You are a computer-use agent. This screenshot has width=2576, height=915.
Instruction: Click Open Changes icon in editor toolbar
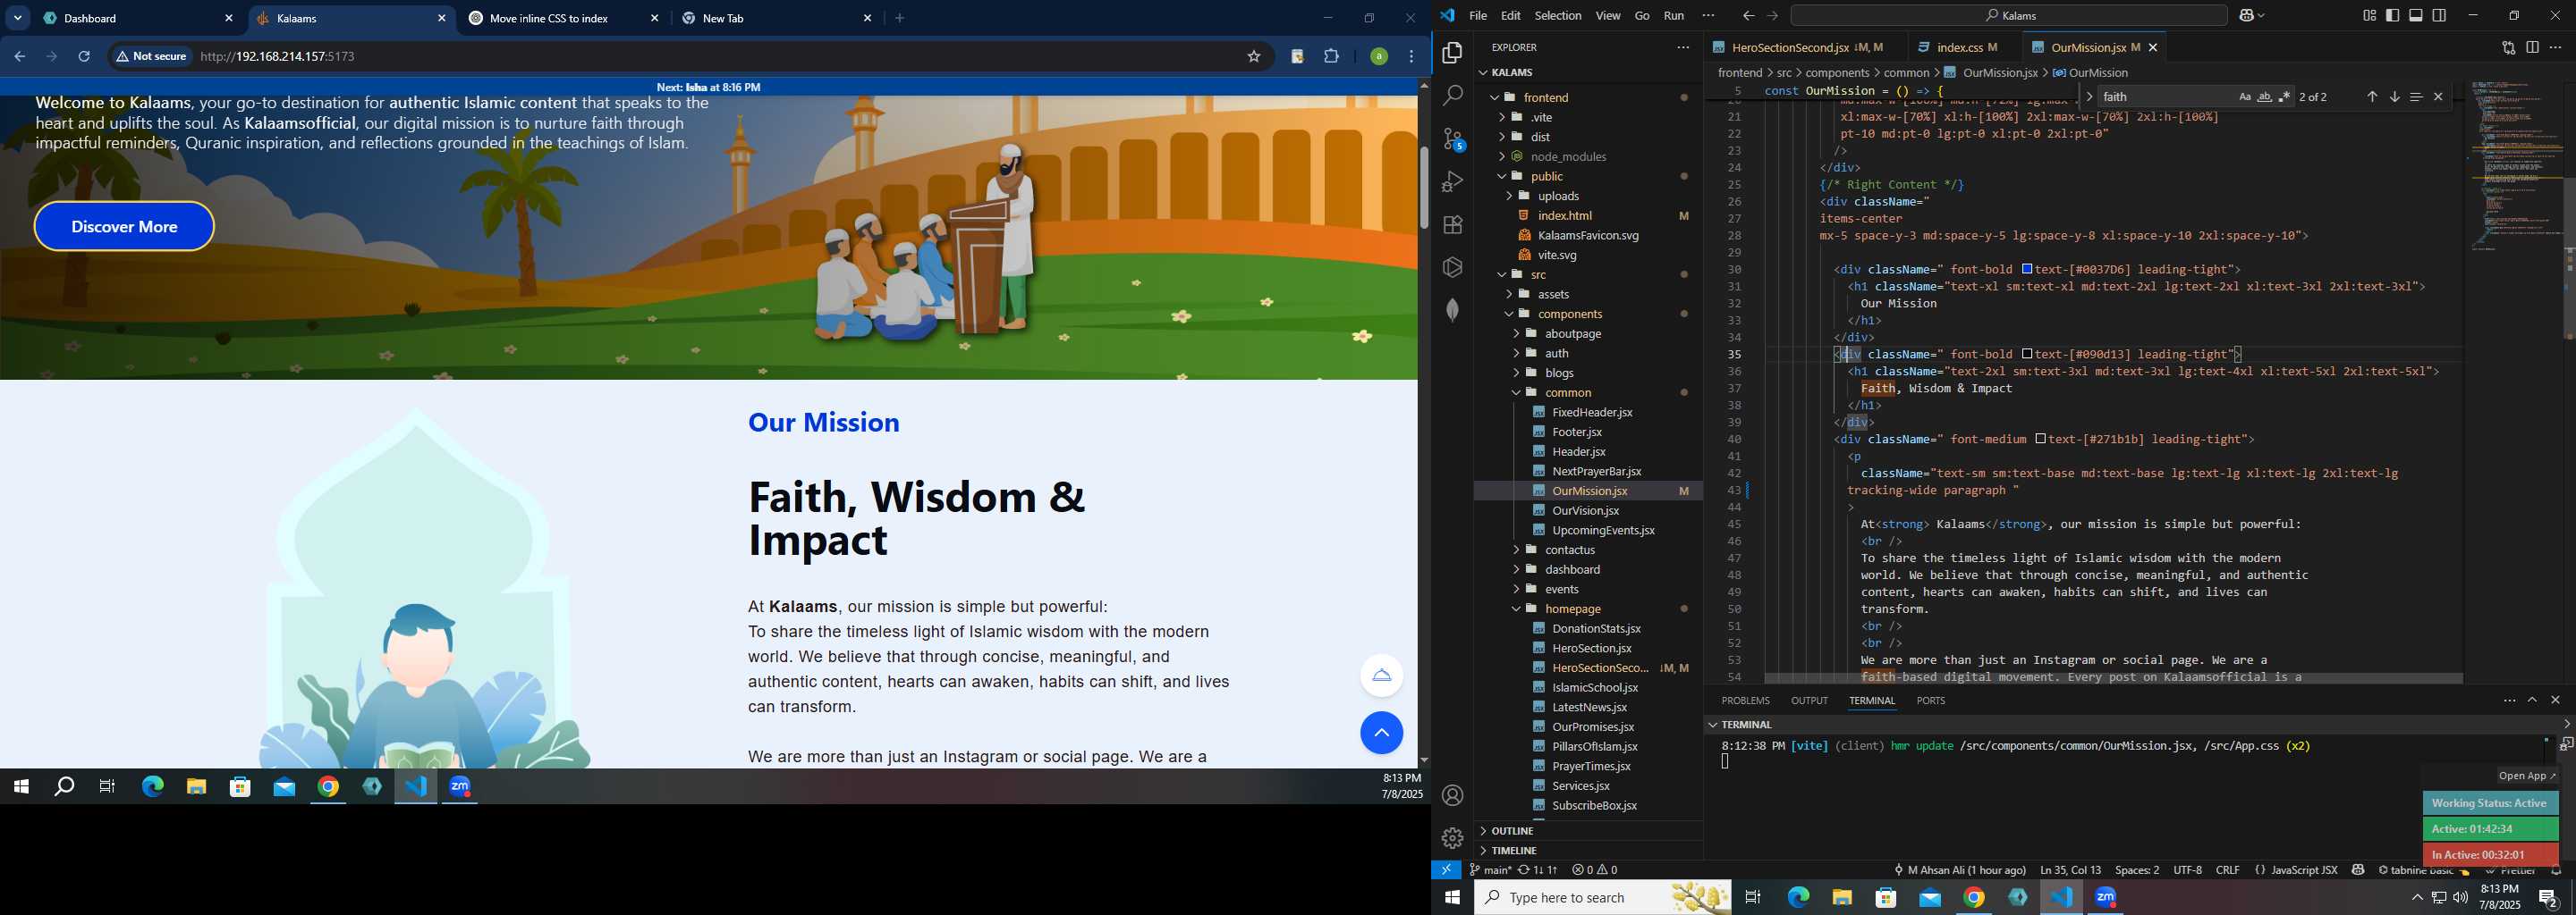click(2508, 47)
